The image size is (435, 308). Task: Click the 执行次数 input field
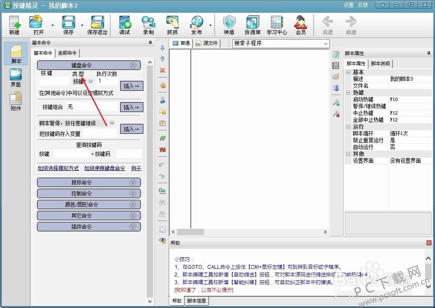[107, 81]
